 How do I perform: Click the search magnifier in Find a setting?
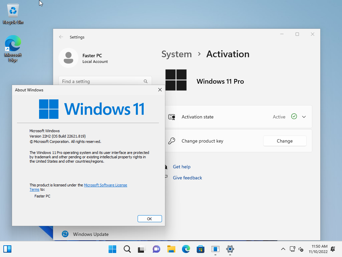click(146, 81)
